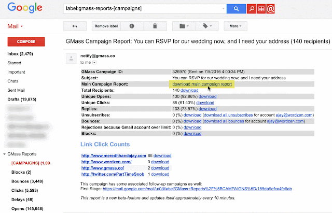Download Bounces for this campaign
The image size is (332, 213).
click(x=192, y=121)
